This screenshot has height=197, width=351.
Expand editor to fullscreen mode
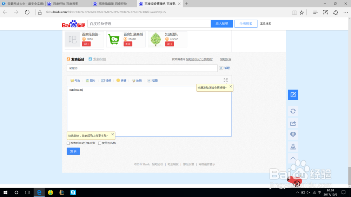(226, 80)
